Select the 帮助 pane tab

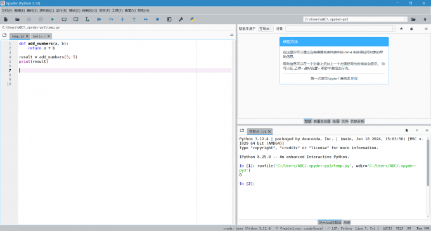coord(308,121)
